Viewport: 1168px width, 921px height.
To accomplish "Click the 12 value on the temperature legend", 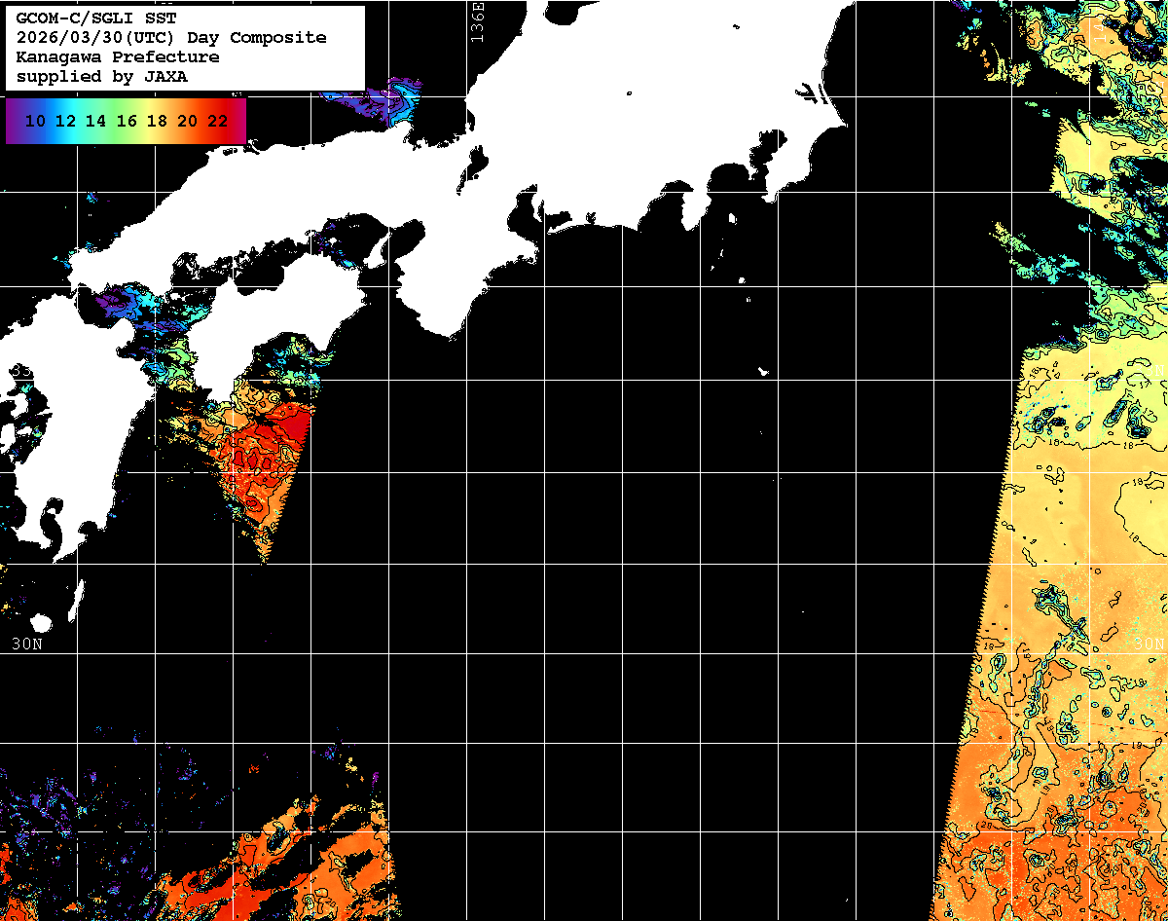I will coord(65,122).
